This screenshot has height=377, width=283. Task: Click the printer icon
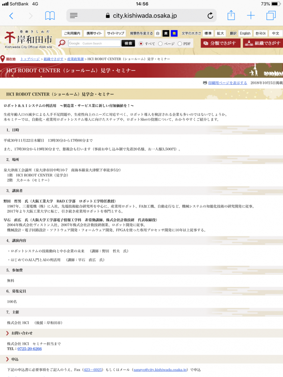(205, 83)
